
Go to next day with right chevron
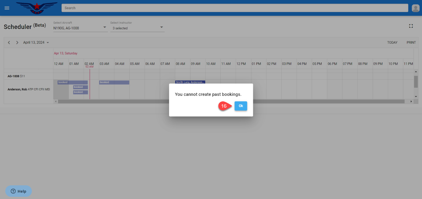[x=17, y=42]
